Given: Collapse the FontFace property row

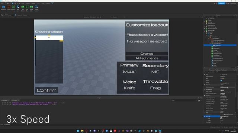Looking at the screenshot, I should [x=205, y=116].
